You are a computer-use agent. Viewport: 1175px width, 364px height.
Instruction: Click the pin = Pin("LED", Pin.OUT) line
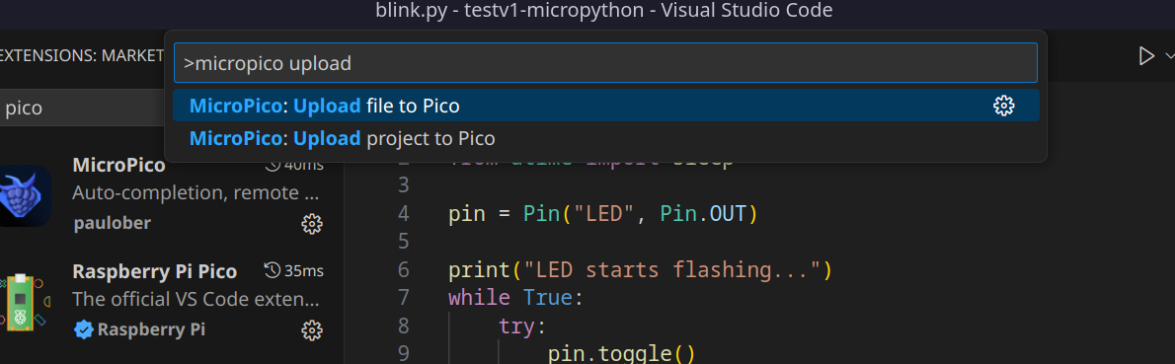click(603, 214)
